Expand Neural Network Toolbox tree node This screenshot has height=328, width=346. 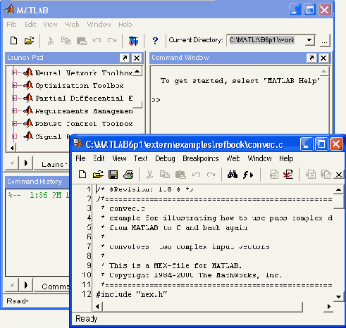(x=14, y=73)
